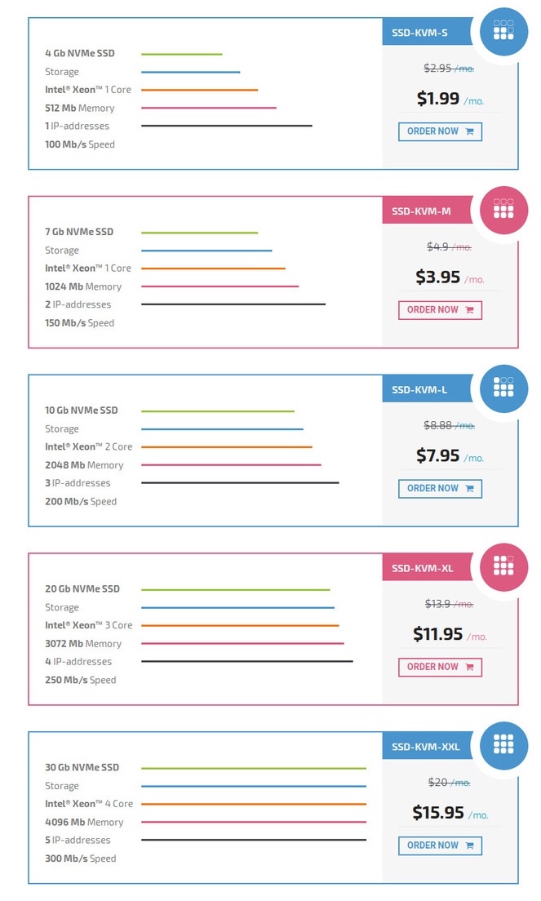This screenshot has width=541, height=901.
Task: Click the black bar in the XXL plan
Action: tap(253, 840)
